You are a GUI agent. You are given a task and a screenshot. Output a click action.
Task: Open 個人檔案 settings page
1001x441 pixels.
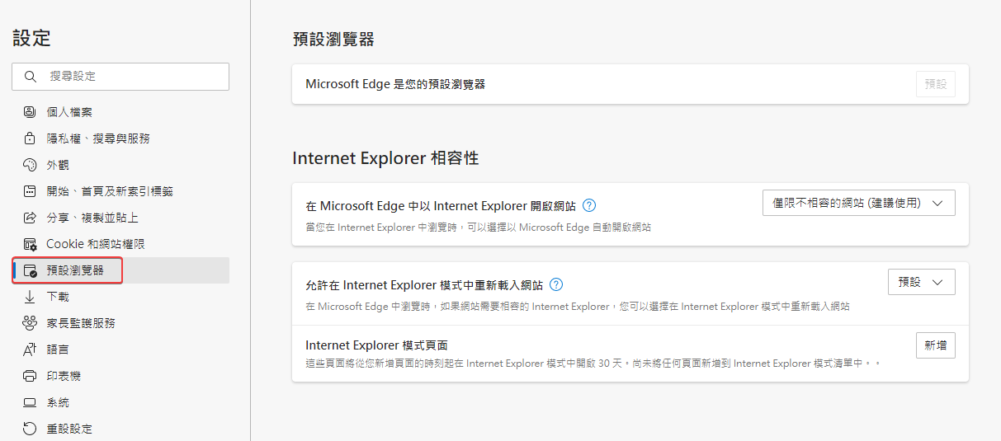point(120,112)
